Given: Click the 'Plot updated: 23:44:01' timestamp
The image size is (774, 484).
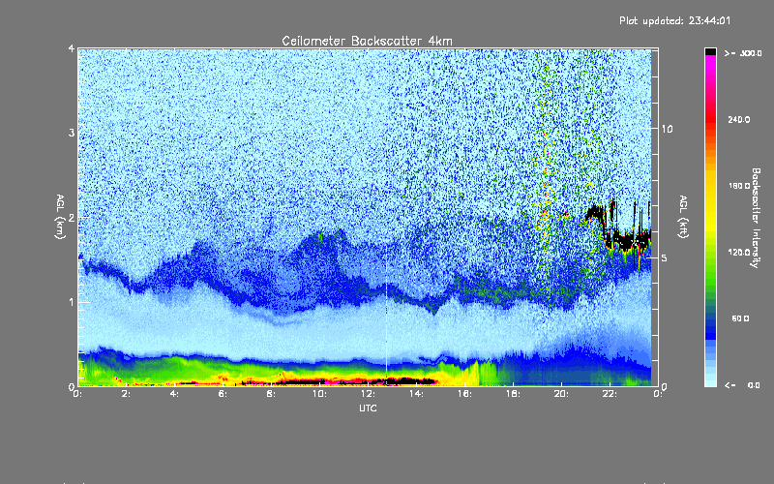Looking at the screenshot, I should pyautogui.click(x=674, y=20).
